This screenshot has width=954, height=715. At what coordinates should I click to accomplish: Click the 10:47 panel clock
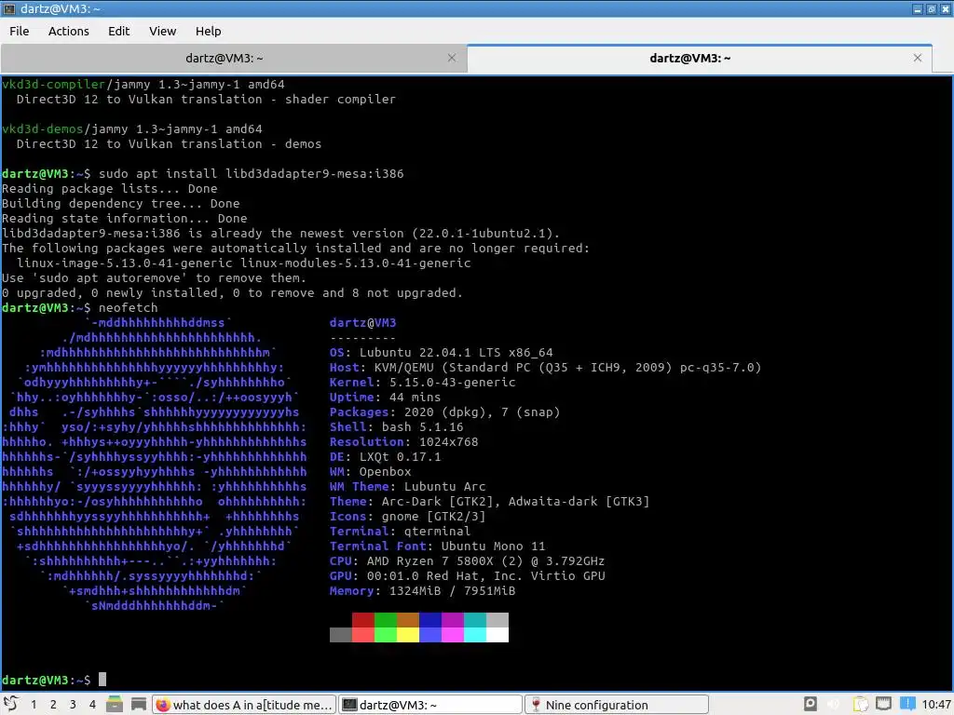[935, 705]
